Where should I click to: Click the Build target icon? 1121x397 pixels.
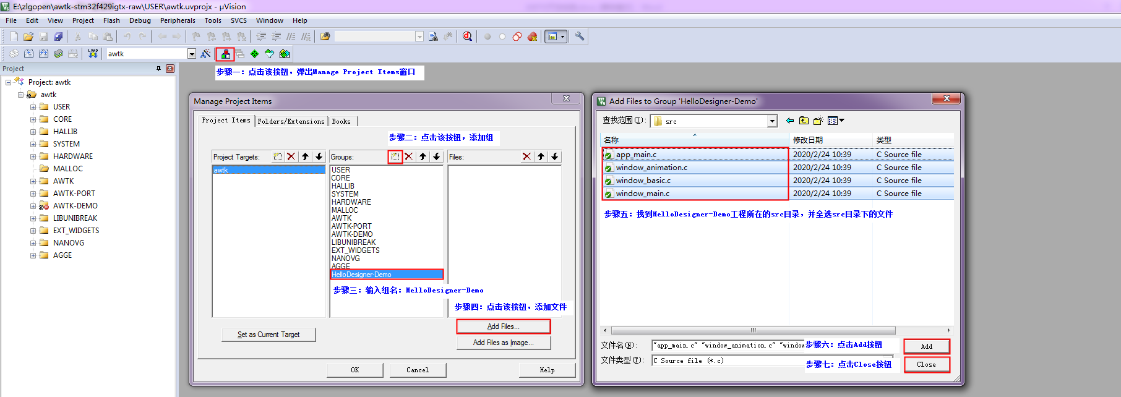(x=28, y=54)
